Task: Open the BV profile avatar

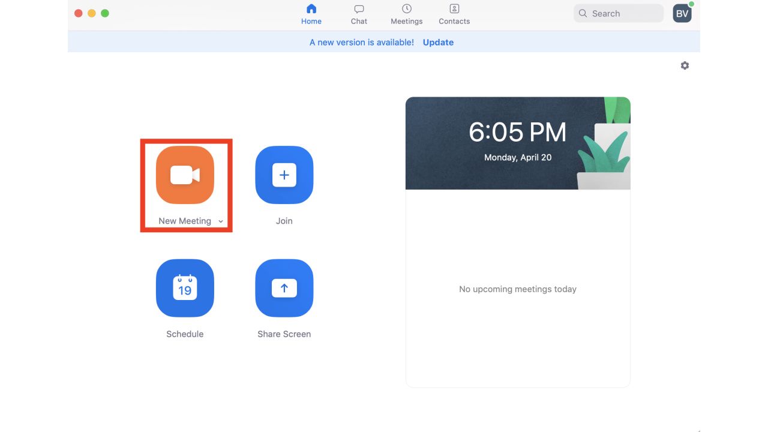Action: coord(682,13)
